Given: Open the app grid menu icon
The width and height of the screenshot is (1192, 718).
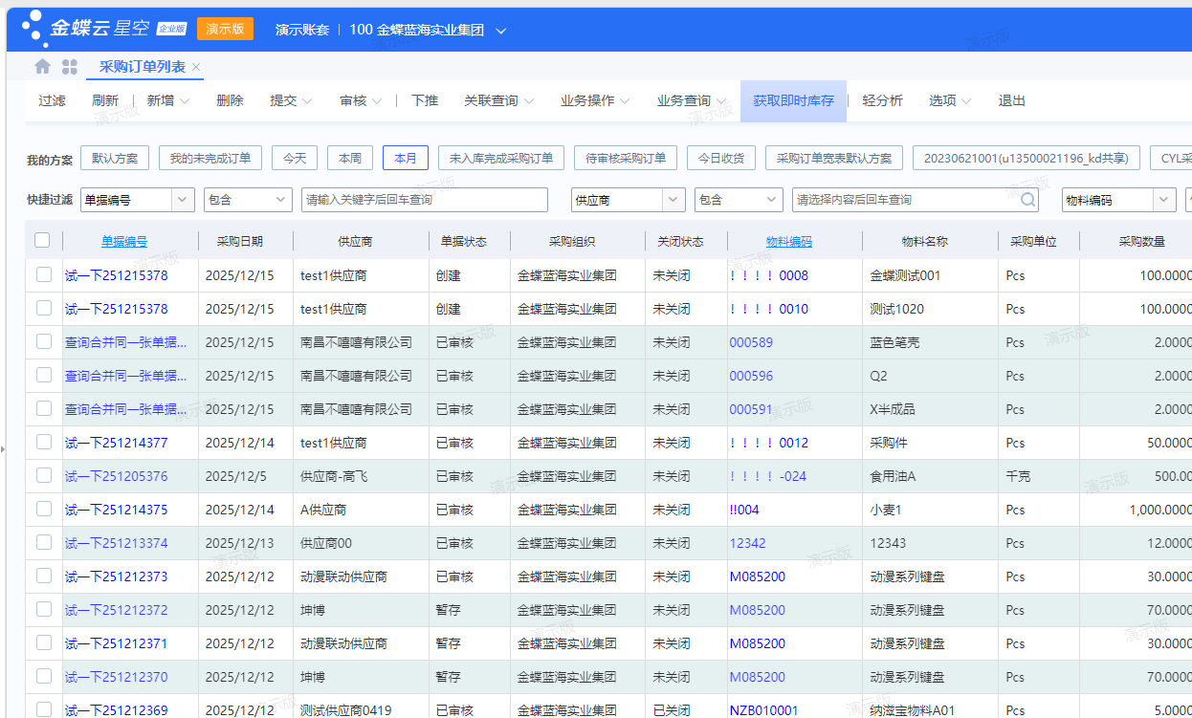Looking at the screenshot, I should [x=70, y=67].
